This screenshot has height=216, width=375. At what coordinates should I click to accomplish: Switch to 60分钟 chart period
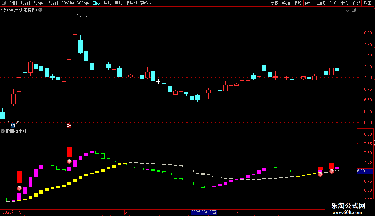point(83,3)
